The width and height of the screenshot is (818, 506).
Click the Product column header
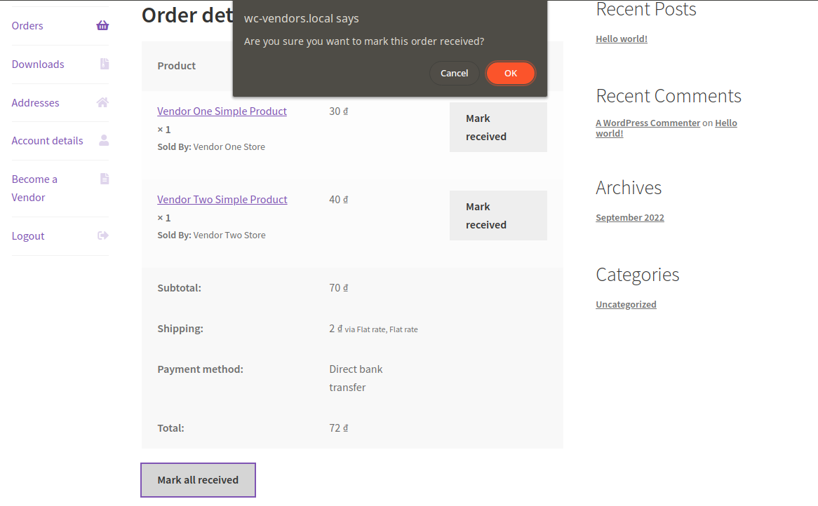tap(176, 66)
